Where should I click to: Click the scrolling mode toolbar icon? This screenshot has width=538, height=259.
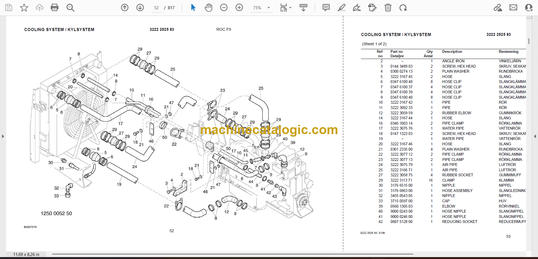[x=303, y=8]
